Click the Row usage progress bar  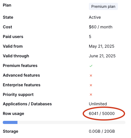coord(64,122)
